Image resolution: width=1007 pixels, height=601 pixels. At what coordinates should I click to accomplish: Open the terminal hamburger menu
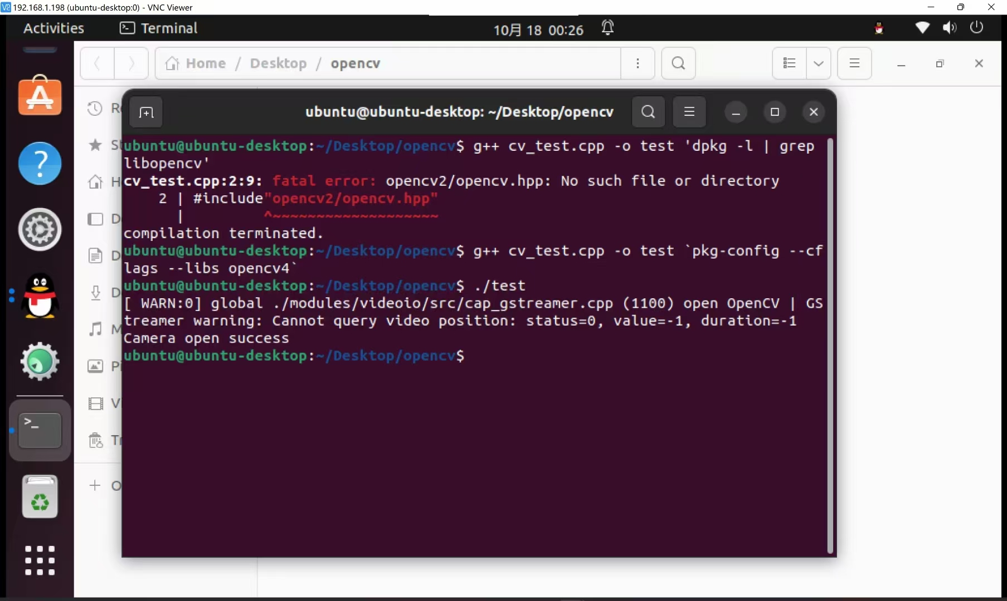689,112
